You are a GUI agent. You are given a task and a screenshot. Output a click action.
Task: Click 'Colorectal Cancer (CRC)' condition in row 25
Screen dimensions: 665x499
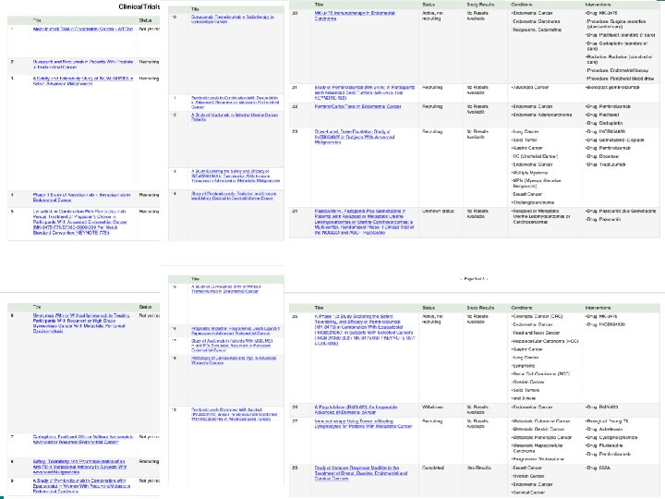click(537, 317)
